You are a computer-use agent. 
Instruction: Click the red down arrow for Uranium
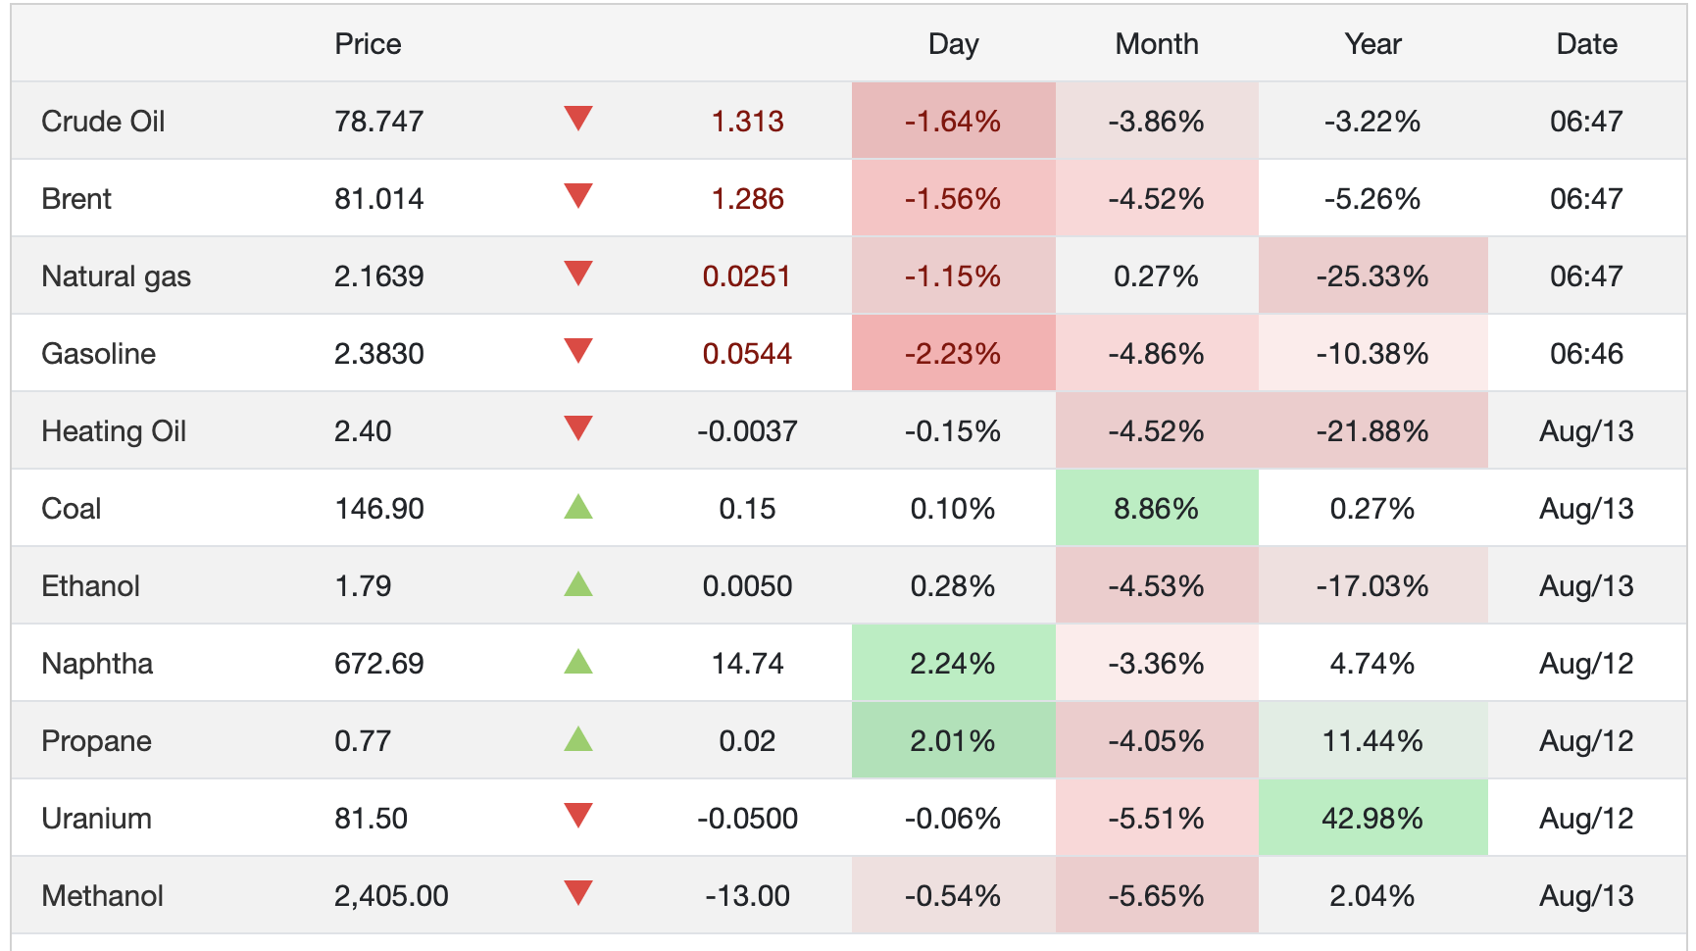(x=578, y=816)
